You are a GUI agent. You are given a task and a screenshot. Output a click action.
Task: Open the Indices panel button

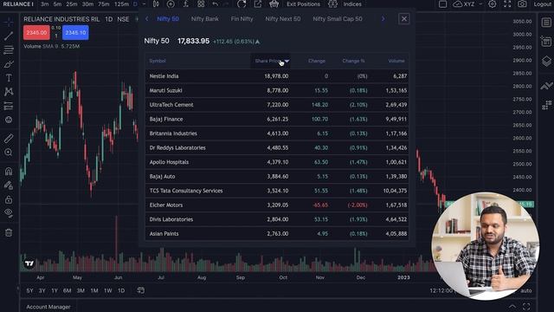(352, 4)
